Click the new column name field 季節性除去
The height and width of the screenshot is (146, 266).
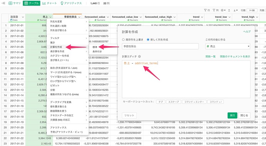click(160, 46)
